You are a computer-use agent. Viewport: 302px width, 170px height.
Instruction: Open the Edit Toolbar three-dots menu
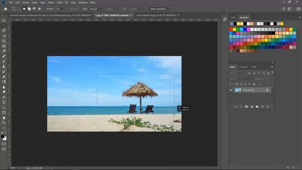click(4, 128)
